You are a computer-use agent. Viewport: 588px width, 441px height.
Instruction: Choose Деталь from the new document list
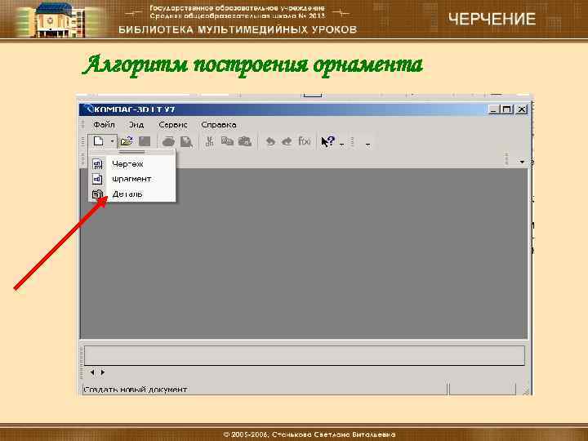click(x=127, y=194)
